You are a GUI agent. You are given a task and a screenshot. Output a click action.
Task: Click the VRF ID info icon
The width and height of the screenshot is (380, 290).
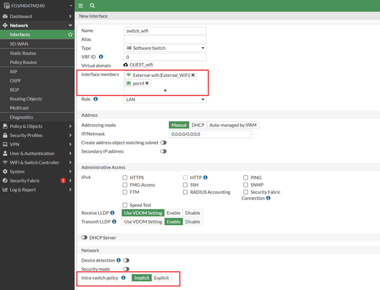pos(101,57)
